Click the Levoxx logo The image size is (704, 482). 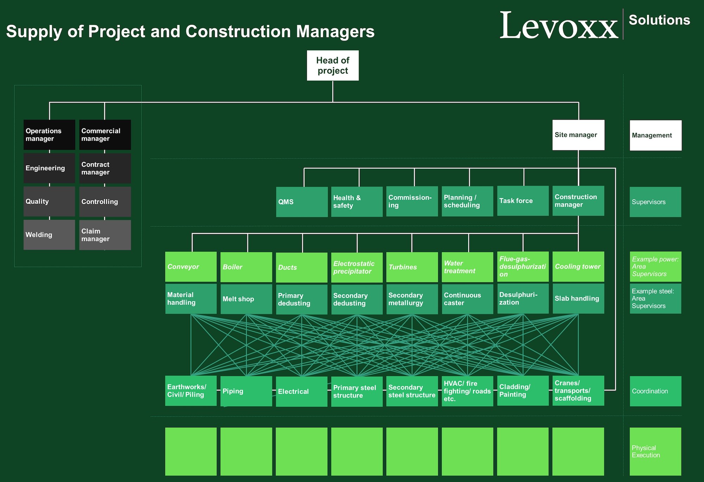(559, 25)
